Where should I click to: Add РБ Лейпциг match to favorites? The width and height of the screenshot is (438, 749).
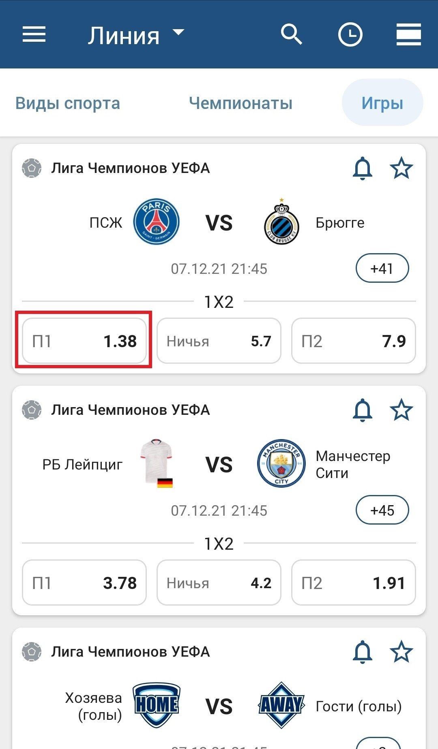point(401,410)
